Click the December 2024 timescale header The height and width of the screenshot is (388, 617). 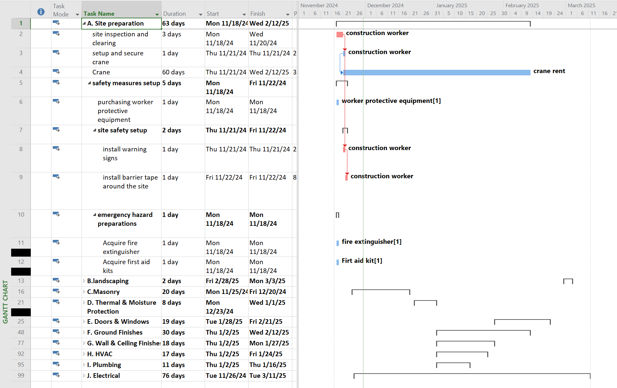pos(385,5)
